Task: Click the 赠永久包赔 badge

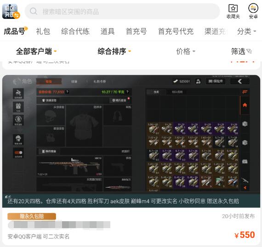Action: 32,216
